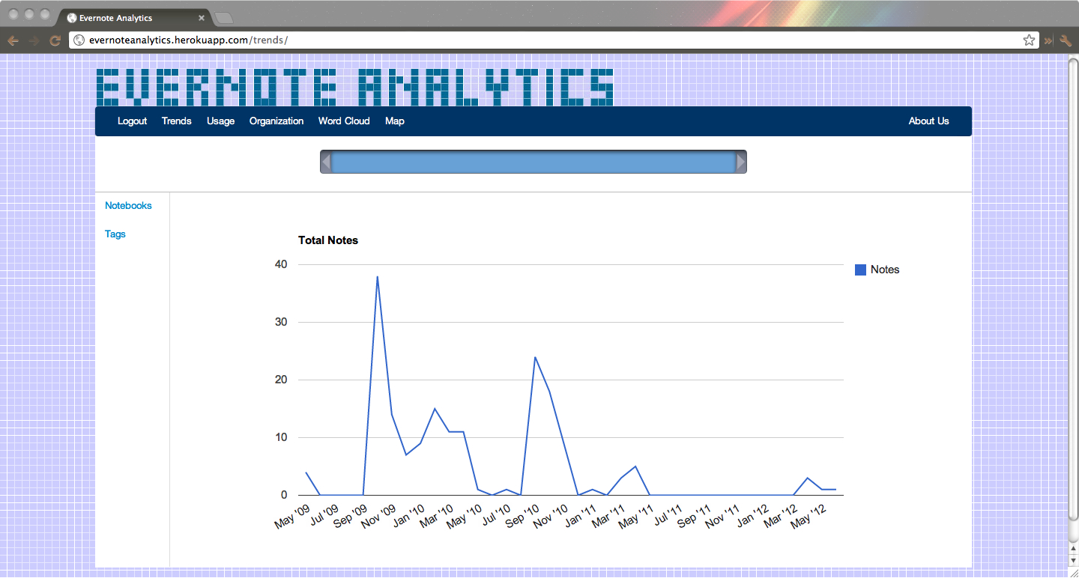
Task: Close the Evernote Analytics tab
Action: (202, 18)
